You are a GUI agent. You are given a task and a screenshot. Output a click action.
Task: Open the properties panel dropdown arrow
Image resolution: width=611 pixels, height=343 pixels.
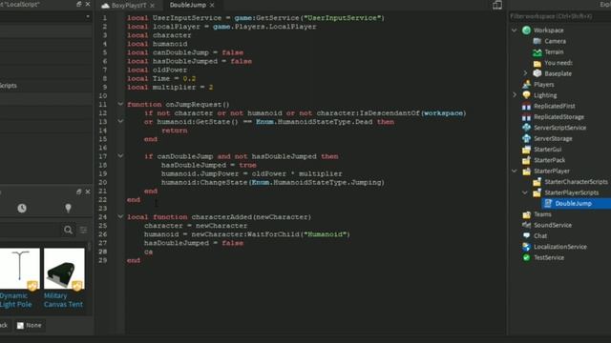pyautogui.click(x=87, y=16)
